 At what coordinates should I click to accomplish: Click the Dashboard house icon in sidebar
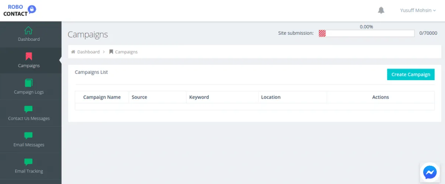pos(29,30)
